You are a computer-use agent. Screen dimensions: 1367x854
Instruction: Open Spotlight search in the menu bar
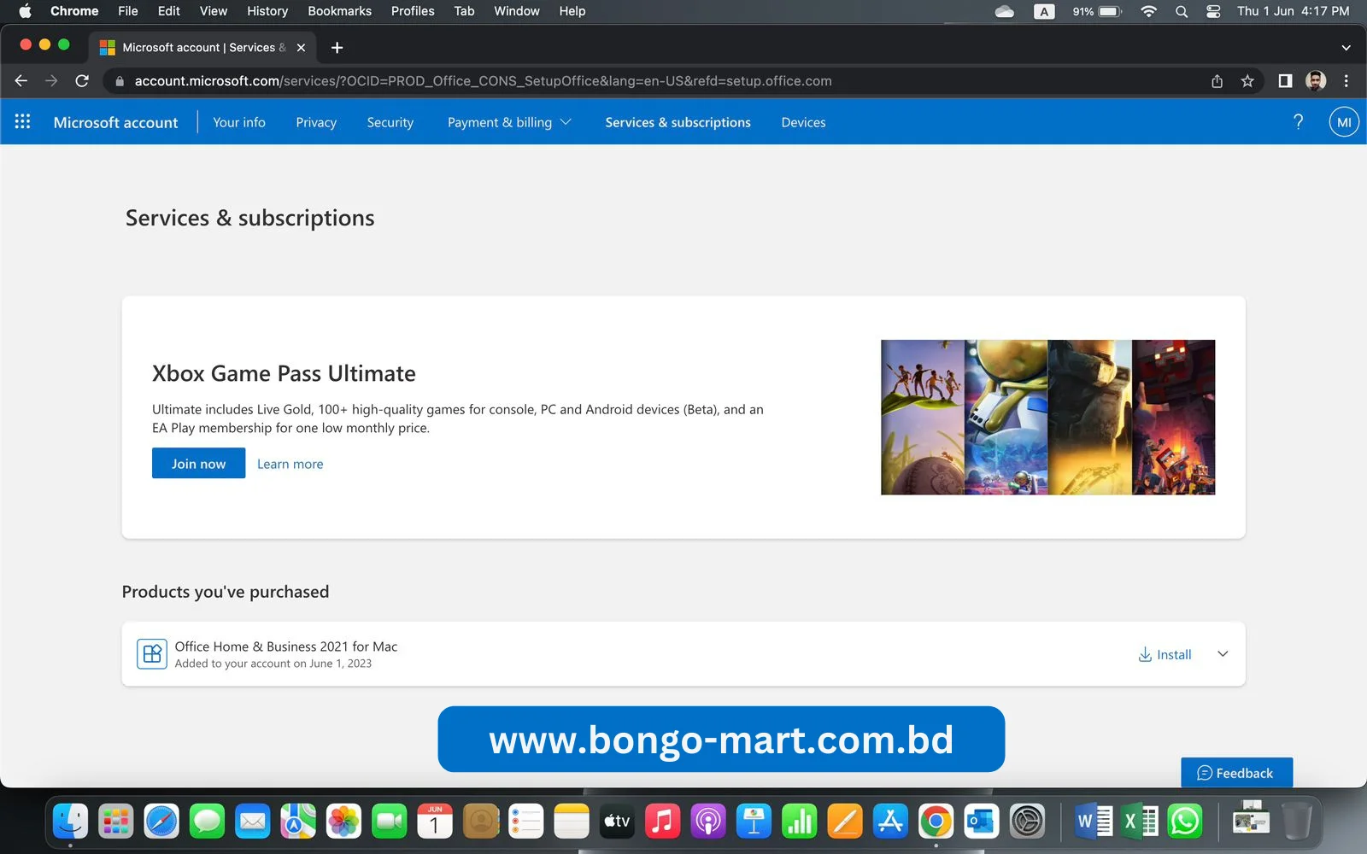pos(1181,11)
